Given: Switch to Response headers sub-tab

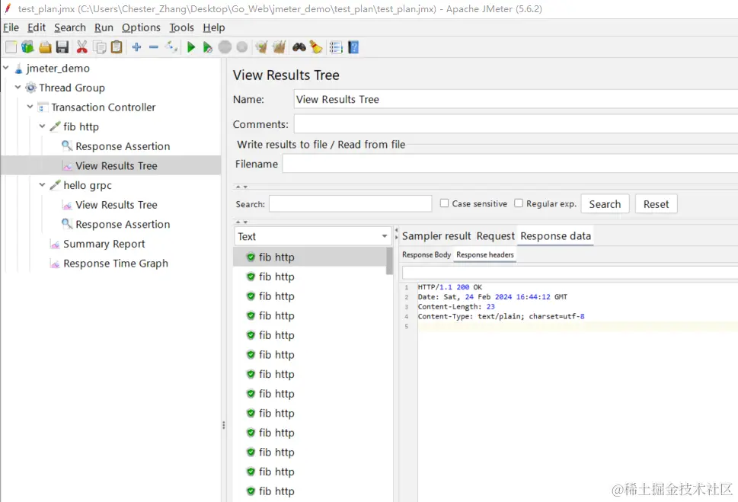Looking at the screenshot, I should coord(485,254).
